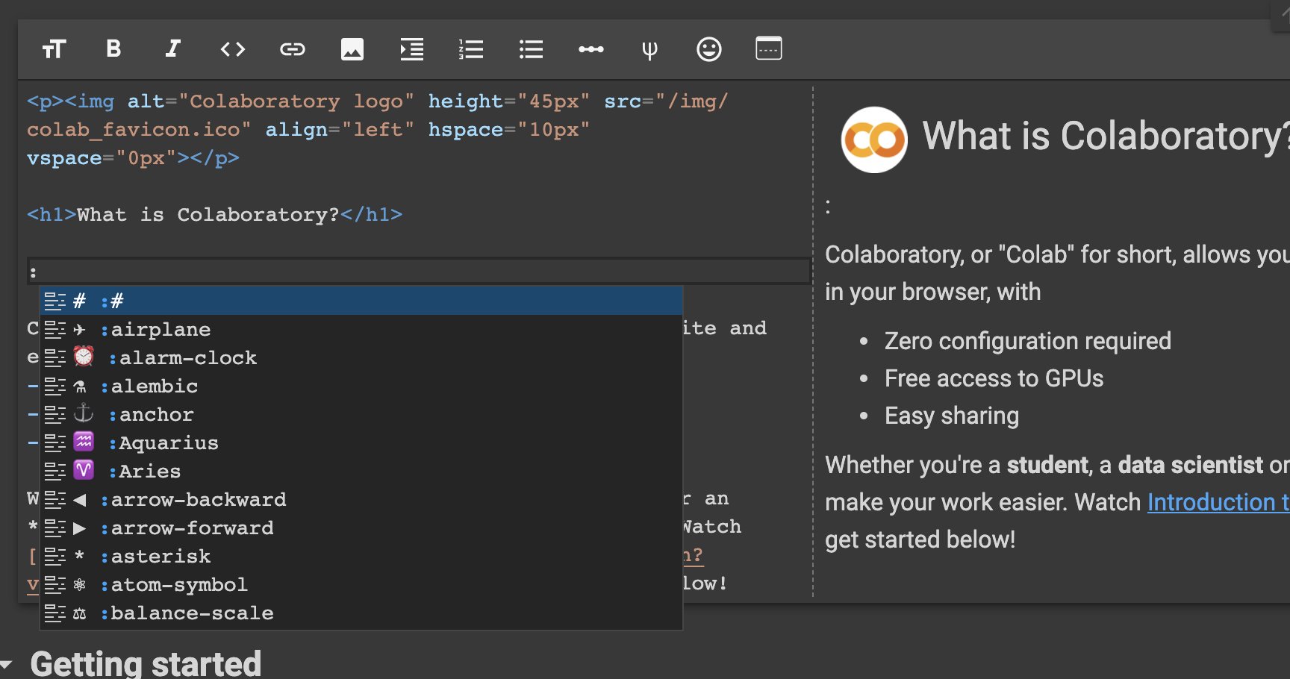
Task: Open the text size formatting tool
Action: [x=54, y=49]
